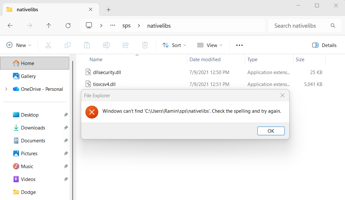The width and height of the screenshot is (345, 200).
Task: Open the See more options menu
Action: click(239, 45)
